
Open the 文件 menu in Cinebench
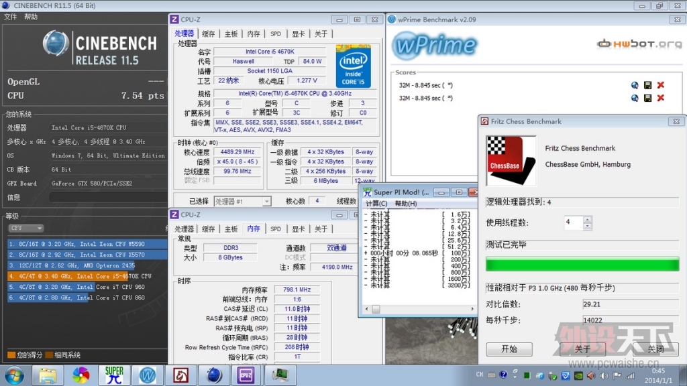[x=10, y=17]
